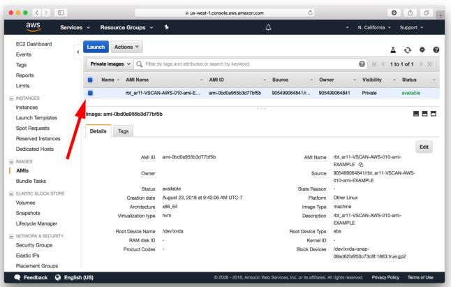Toggle the select-all header checkbox
The width and height of the screenshot is (451, 287).
(x=90, y=80)
